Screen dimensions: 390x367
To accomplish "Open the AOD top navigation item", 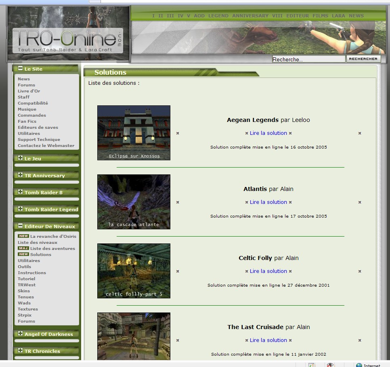I will (x=199, y=16).
